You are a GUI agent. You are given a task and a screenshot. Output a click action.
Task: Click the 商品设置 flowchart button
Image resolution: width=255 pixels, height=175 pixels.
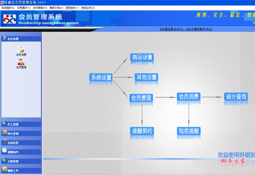142,57
